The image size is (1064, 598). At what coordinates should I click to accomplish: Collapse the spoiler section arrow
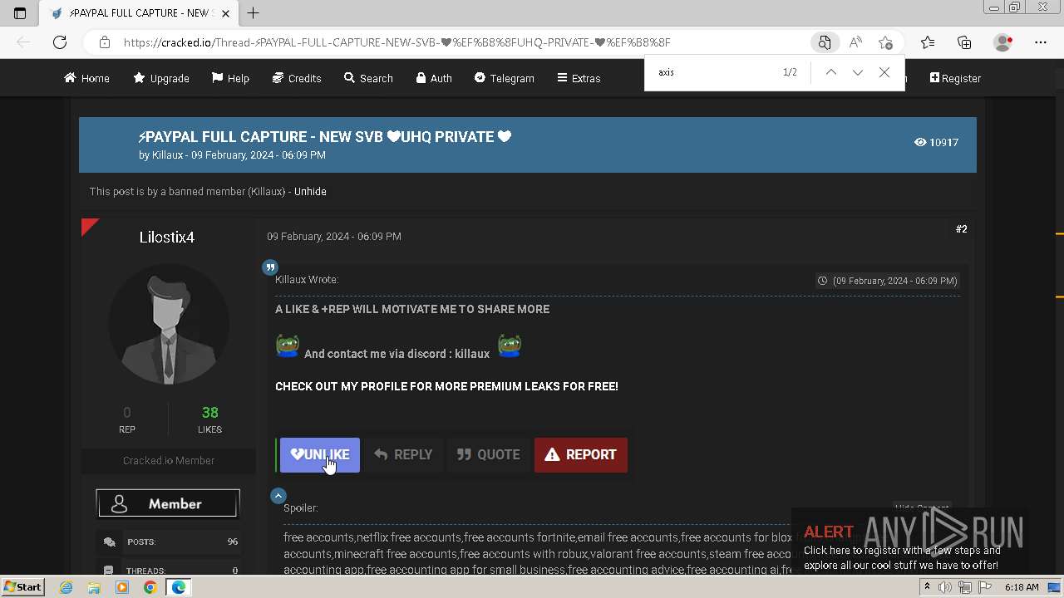click(x=278, y=496)
